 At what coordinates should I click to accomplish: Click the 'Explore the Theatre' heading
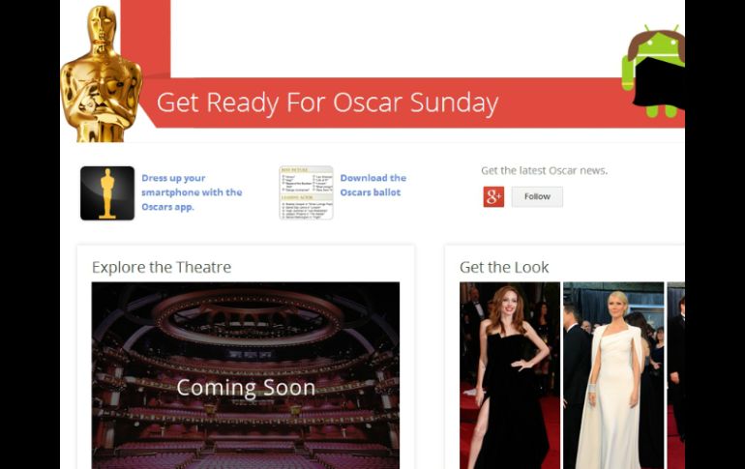point(162,267)
